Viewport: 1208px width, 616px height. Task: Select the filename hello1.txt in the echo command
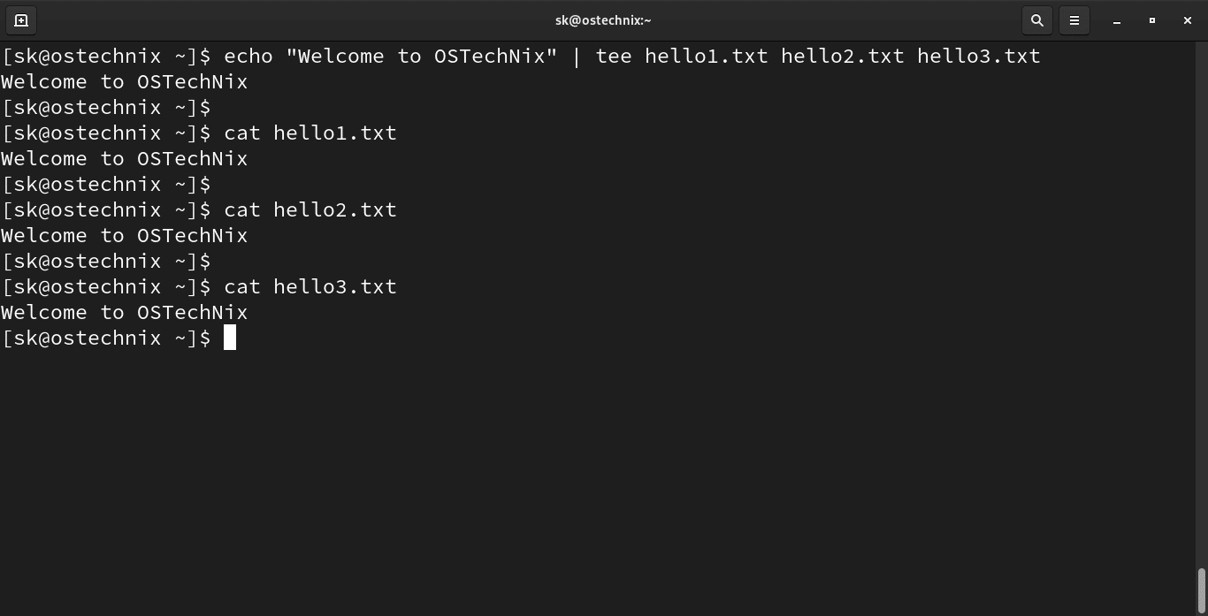click(707, 56)
